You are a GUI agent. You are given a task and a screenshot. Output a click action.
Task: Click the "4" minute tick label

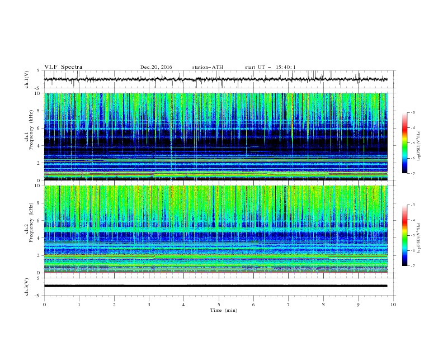[x=183, y=305]
